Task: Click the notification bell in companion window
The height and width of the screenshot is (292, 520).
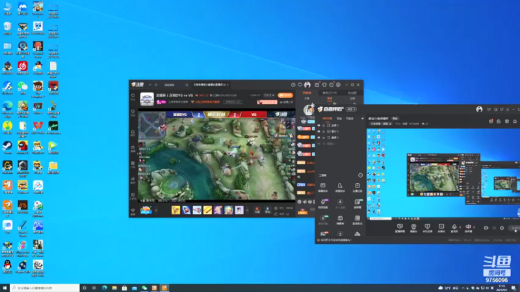Action: click(515, 121)
